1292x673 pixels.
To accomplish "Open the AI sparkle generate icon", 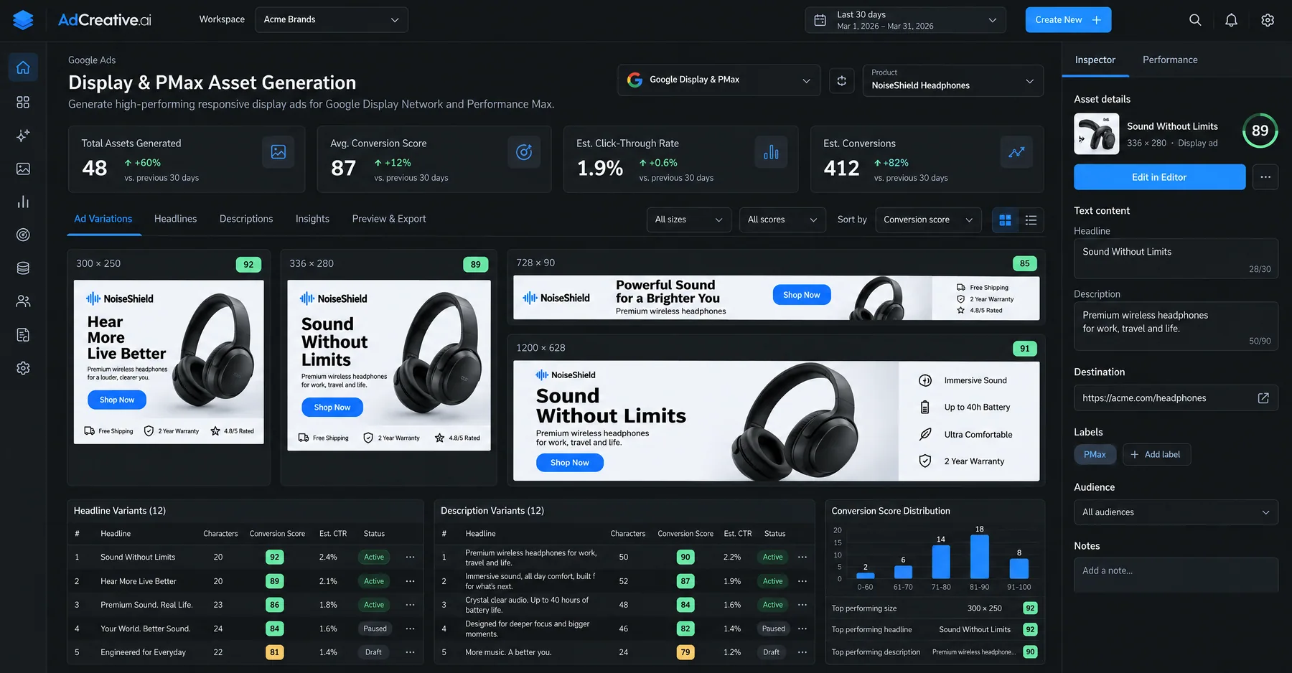I will pos(23,136).
